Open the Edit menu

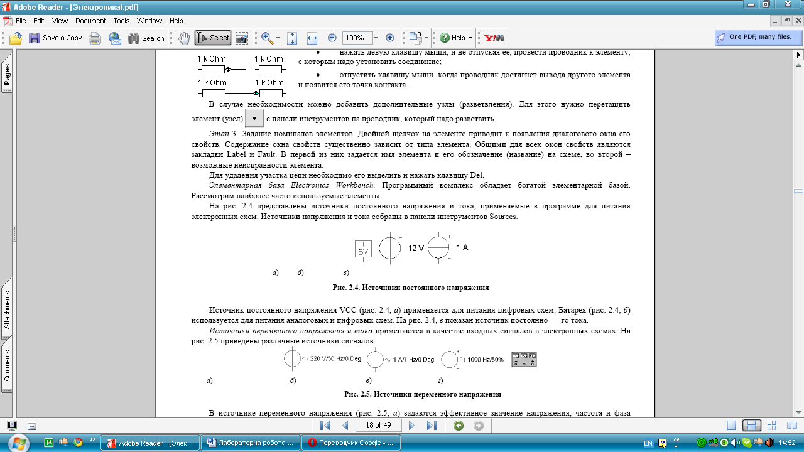coord(39,21)
